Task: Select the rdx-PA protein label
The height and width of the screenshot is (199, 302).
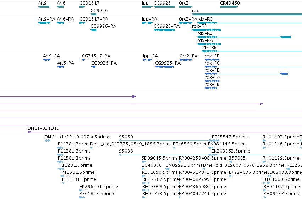Action: (x=212, y=77)
